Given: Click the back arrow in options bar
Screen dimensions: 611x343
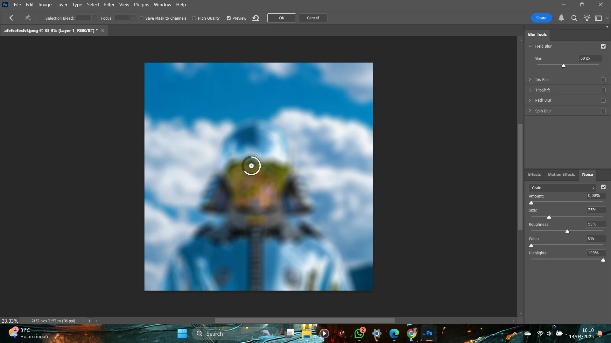Looking at the screenshot, I should pyautogui.click(x=11, y=18).
